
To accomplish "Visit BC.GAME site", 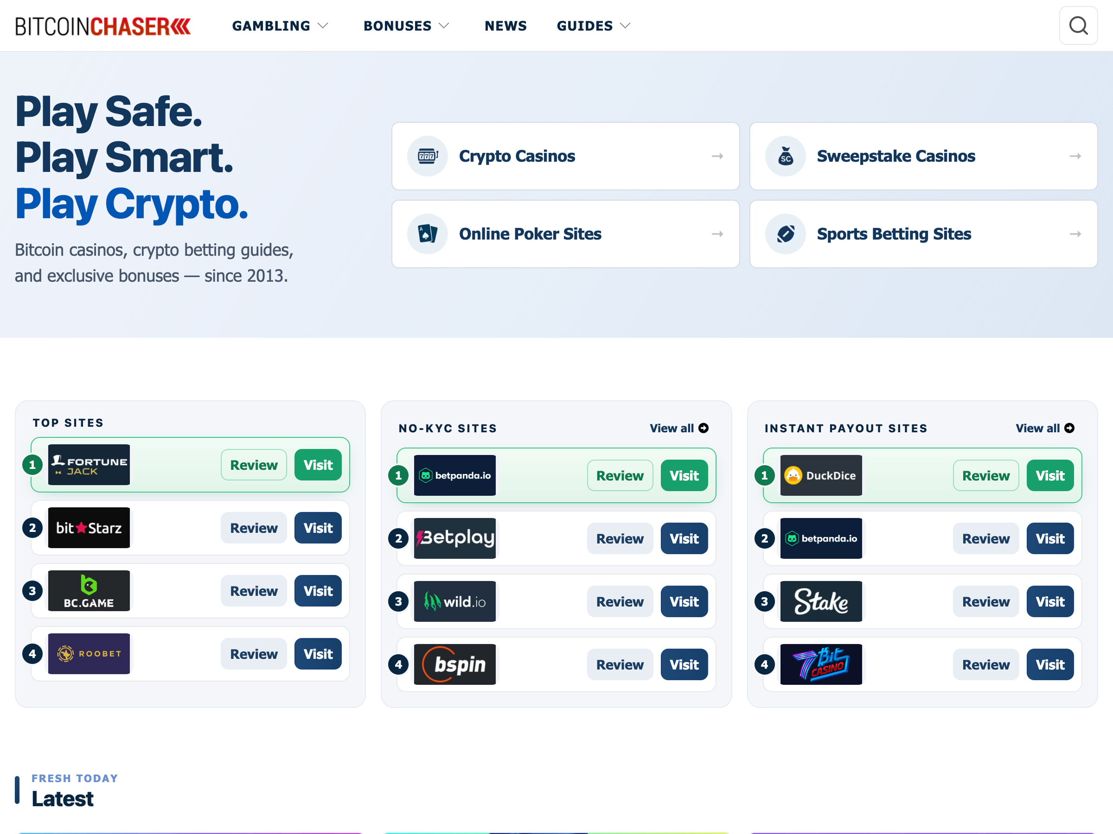I will coord(318,591).
